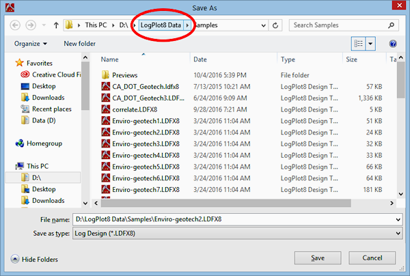
Task: Select D:\ drive in navigation tree
Action: pos(36,178)
